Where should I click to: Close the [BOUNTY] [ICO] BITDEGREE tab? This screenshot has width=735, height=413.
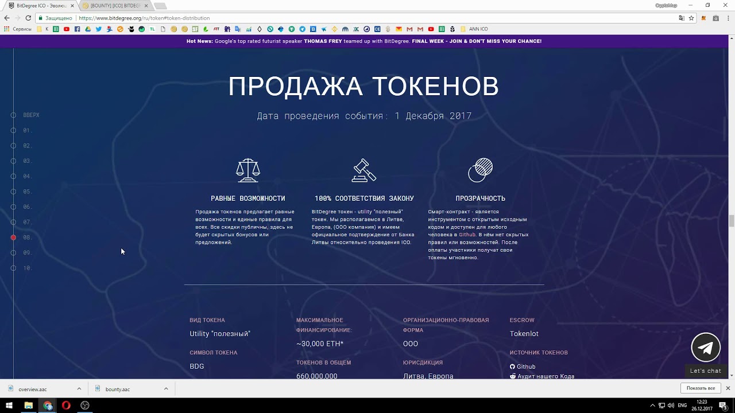point(146,6)
